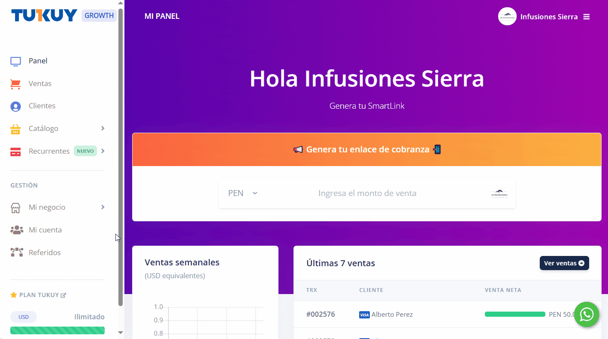608x339 pixels.
Task: Click the Mi negocio store icon
Action: click(15, 208)
